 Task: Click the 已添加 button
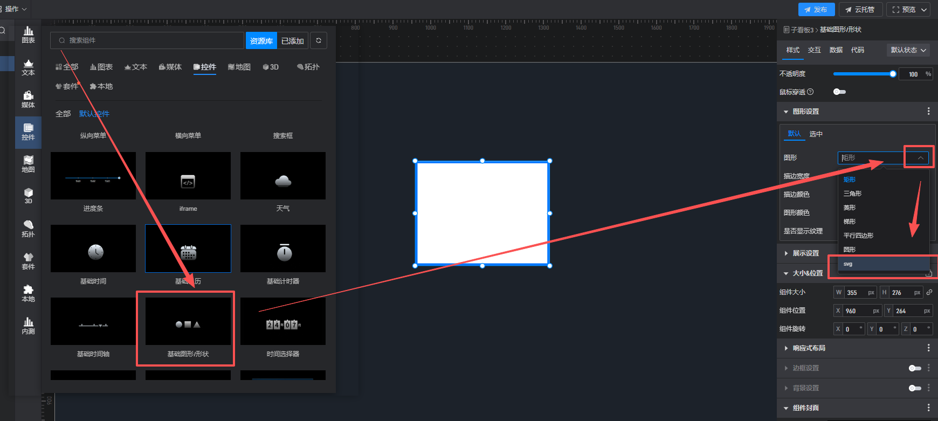[x=292, y=41]
